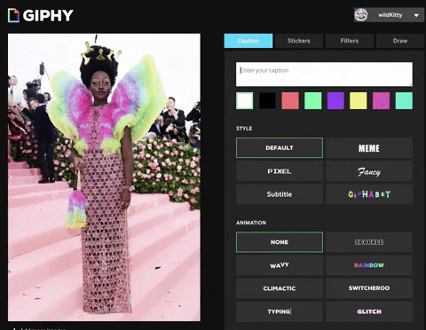Pick the magenta caption color swatch
The width and height of the screenshot is (426, 330).
381,101
